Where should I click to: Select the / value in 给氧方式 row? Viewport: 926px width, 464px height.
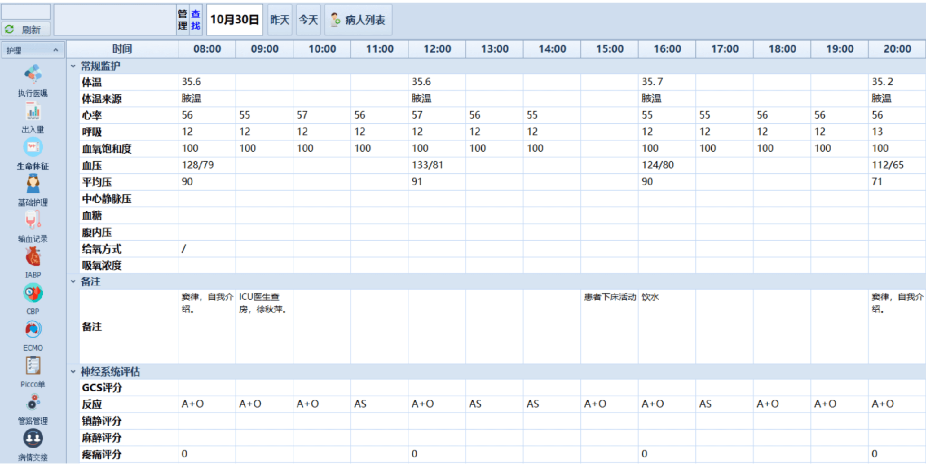pyautogui.click(x=184, y=249)
